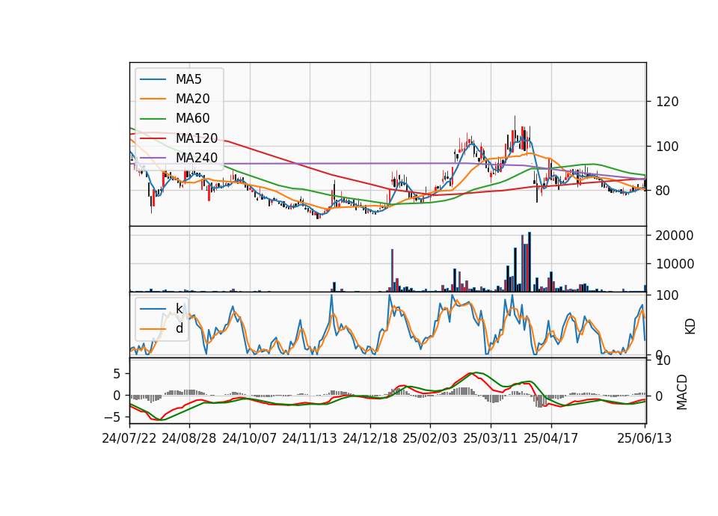The height and width of the screenshot is (516, 718).
Task: Click the 80 price axis label
Action: [x=663, y=191]
